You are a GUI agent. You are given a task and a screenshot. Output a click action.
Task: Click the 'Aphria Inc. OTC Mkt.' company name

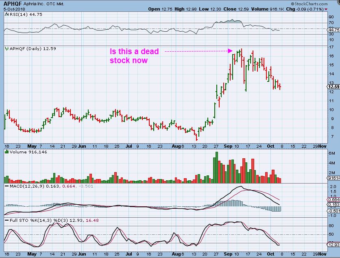pos(44,4)
